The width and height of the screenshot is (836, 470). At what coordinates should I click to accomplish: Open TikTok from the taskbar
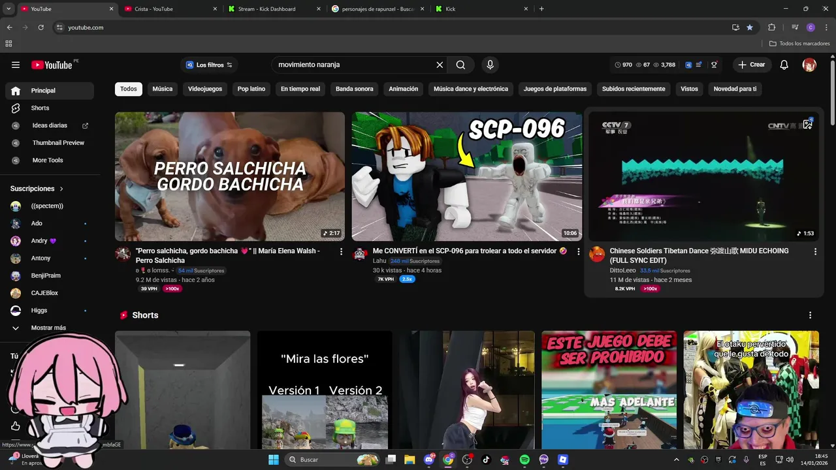(x=487, y=460)
